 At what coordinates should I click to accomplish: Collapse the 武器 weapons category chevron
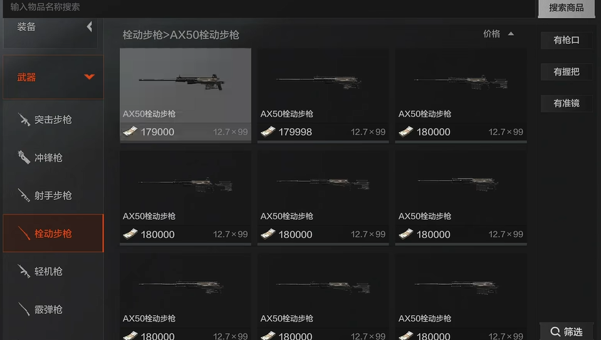pos(90,77)
